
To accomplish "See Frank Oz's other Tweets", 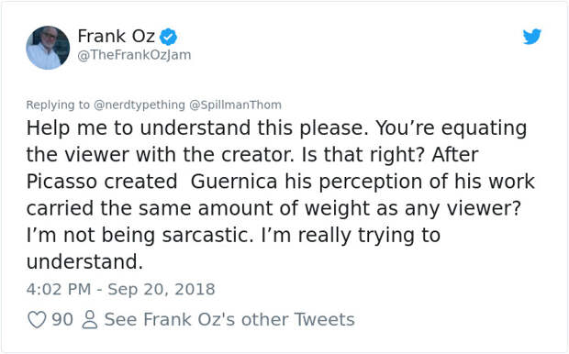I will click(x=229, y=319).
